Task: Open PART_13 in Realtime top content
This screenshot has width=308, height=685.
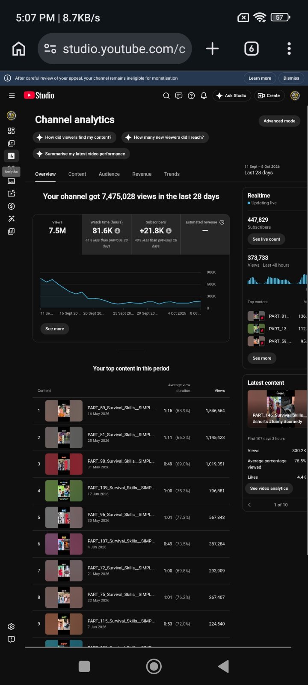Action: 277,329
